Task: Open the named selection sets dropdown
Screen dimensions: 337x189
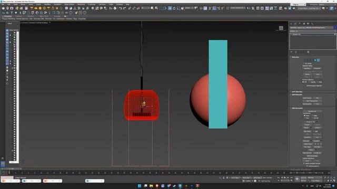Action: (237, 8)
